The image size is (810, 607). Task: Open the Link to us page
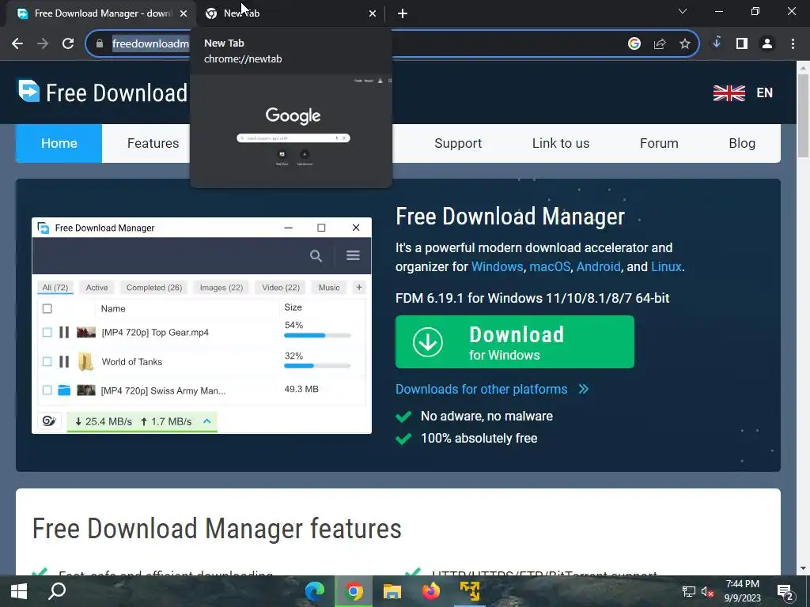tap(561, 144)
